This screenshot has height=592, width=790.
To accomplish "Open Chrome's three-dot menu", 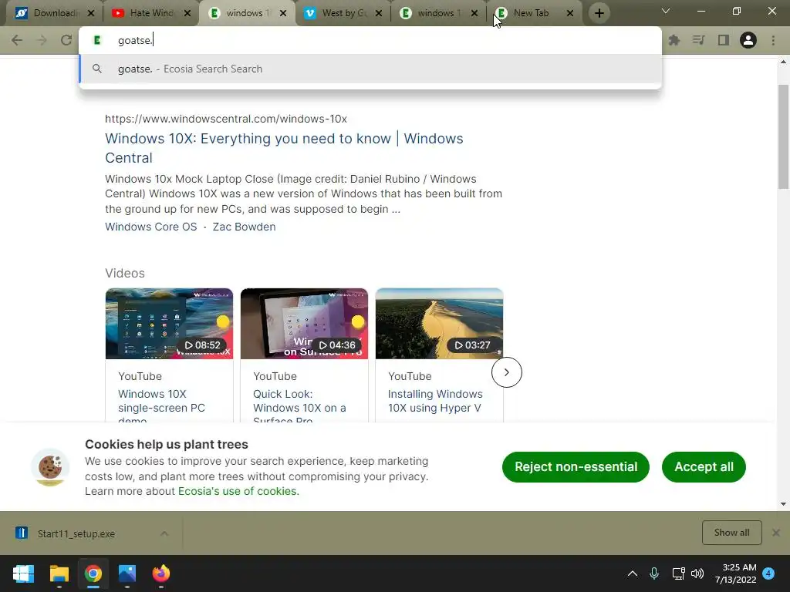I will (773, 40).
